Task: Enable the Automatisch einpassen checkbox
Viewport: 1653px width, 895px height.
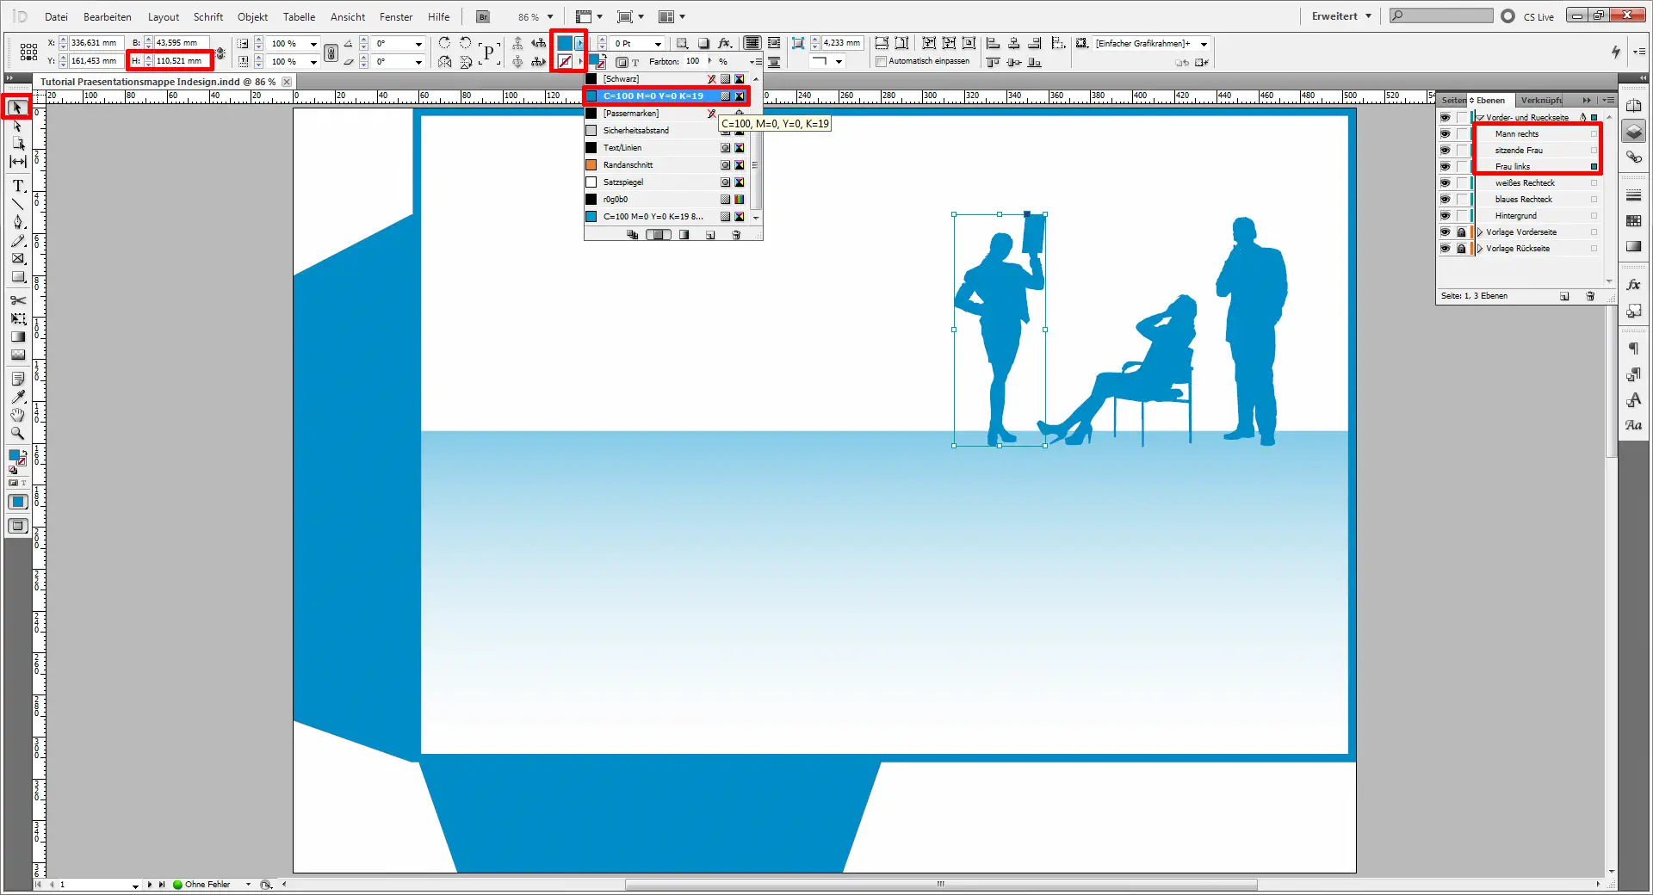Action: 881,61
